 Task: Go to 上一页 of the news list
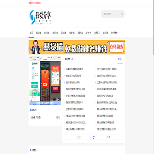[x=79, y=137]
